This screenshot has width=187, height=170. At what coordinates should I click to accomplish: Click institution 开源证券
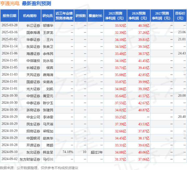click(x=33, y=145)
